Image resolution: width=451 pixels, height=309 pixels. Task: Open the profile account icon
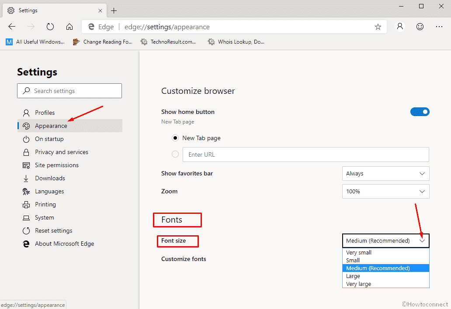[399, 27]
